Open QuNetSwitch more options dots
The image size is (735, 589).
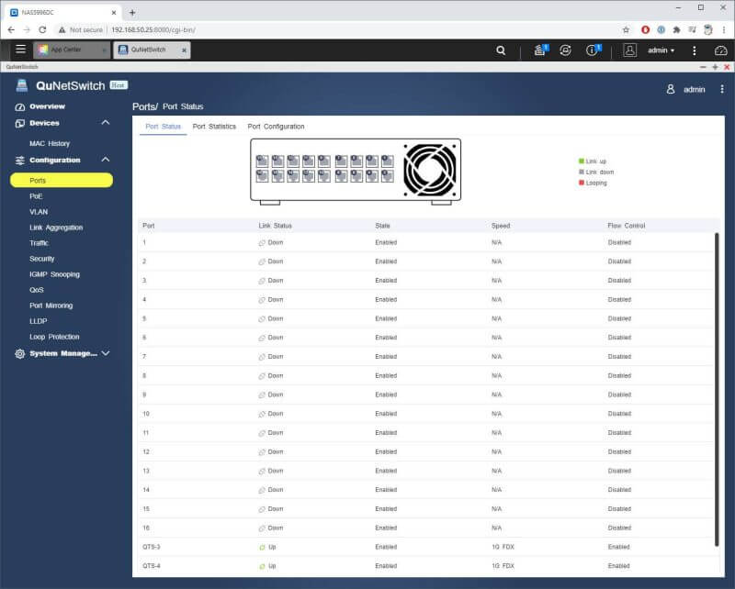tap(722, 89)
